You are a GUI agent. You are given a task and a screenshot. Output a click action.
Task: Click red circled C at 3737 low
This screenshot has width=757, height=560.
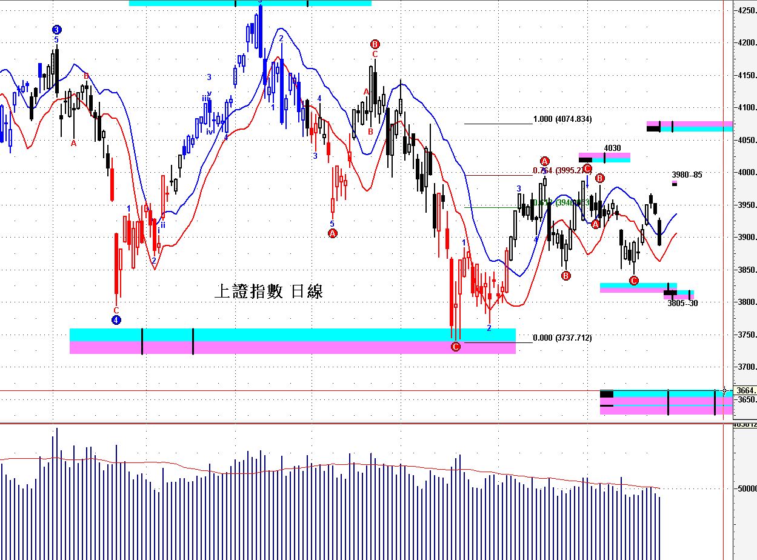click(x=456, y=347)
